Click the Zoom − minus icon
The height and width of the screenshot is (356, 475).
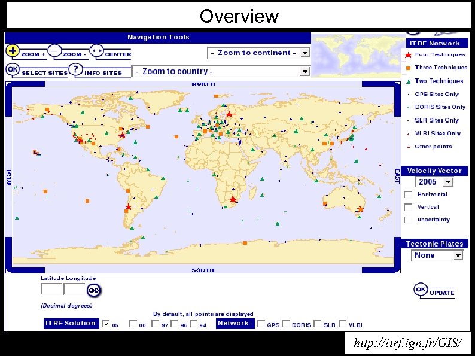pyautogui.click(x=54, y=51)
